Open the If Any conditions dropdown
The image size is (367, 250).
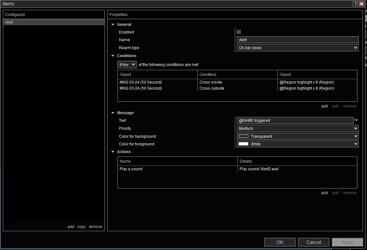tap(127, 65)
